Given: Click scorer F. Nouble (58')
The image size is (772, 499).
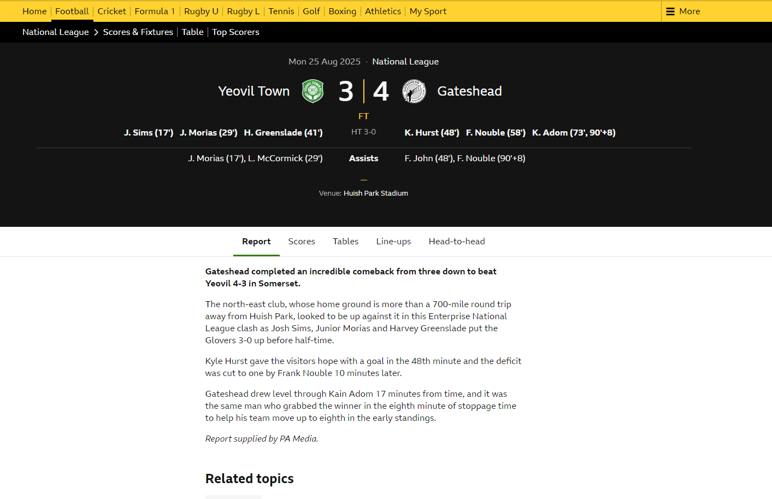Looking at the screenshot, I should [496, 133].
